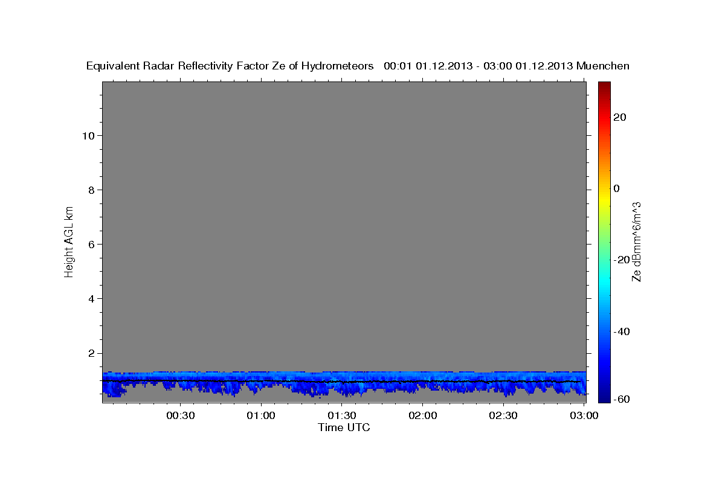Click the height tick label 4
The width and height of the screenshot is (725, 483).
tap(90, 299)
